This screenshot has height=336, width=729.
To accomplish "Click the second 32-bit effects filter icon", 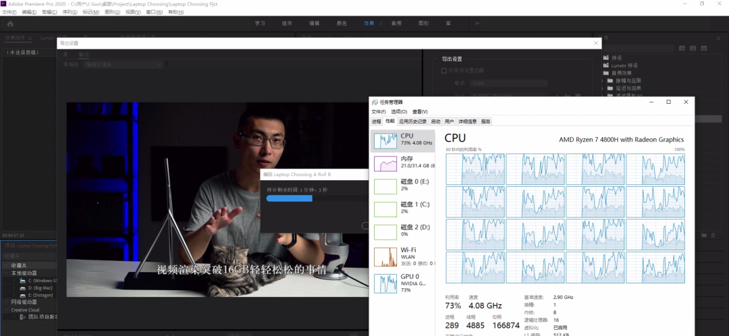I will click(x=693, y=48).
